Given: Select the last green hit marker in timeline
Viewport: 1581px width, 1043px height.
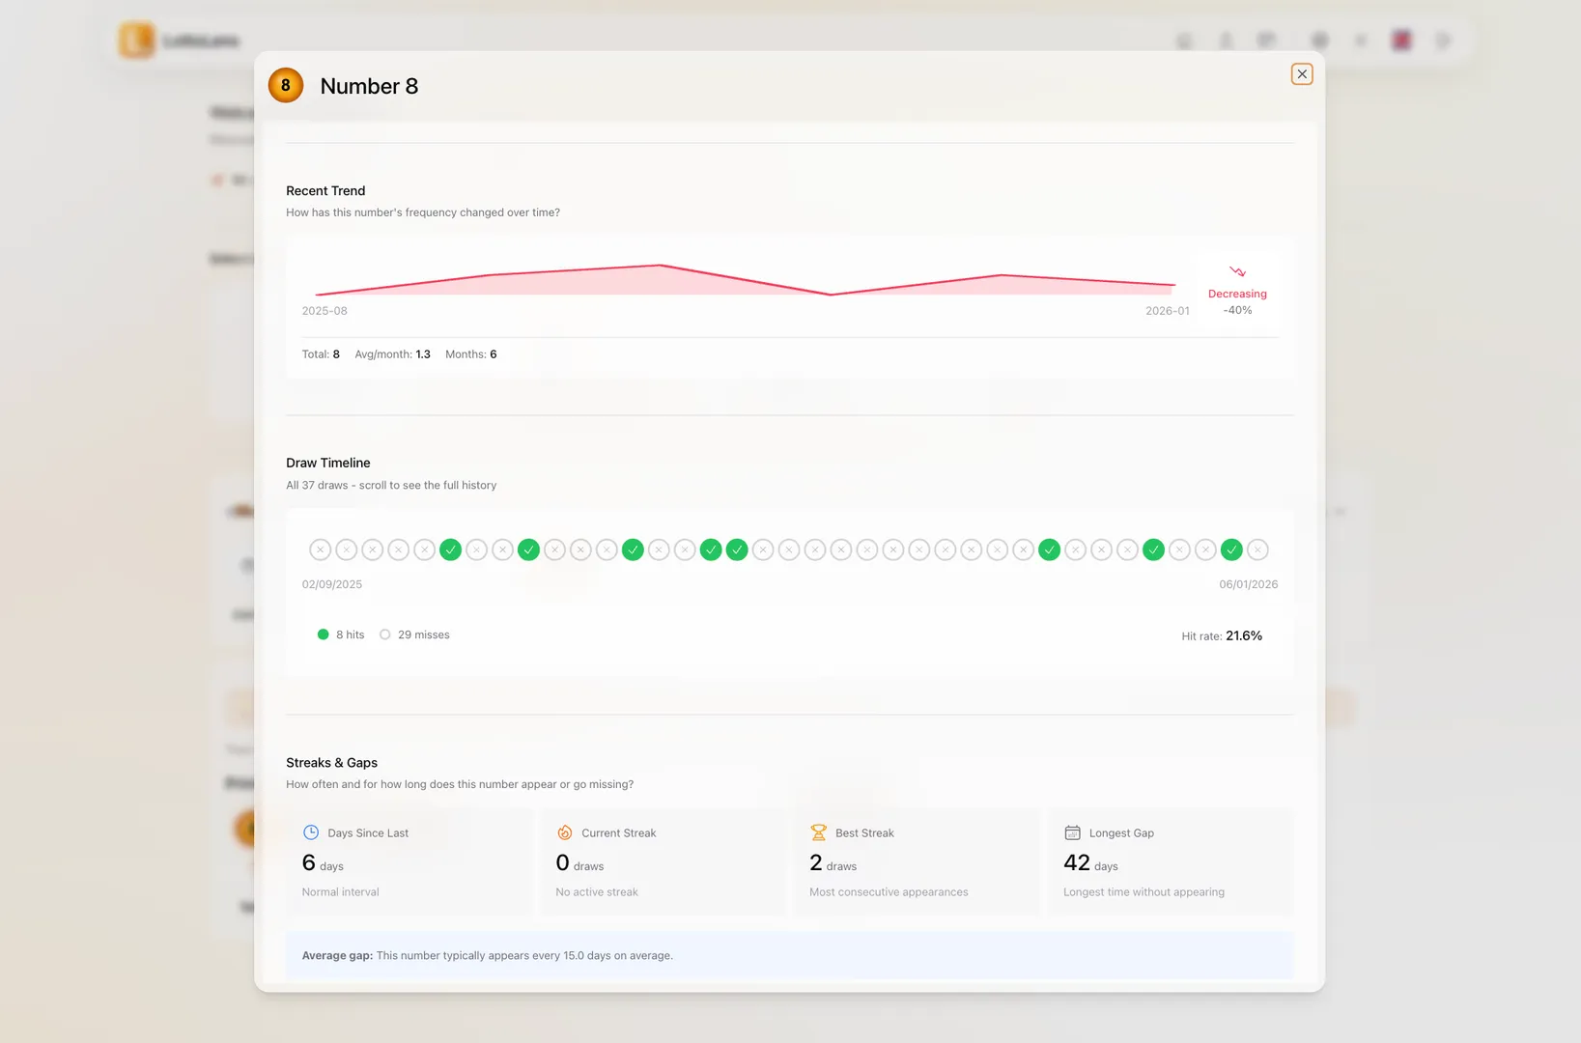Looking at the screenshot, I should (x=1231, y=550).
